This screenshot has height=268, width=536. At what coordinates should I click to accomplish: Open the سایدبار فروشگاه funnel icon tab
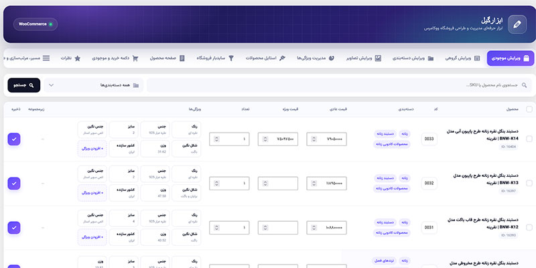(231, 58)
